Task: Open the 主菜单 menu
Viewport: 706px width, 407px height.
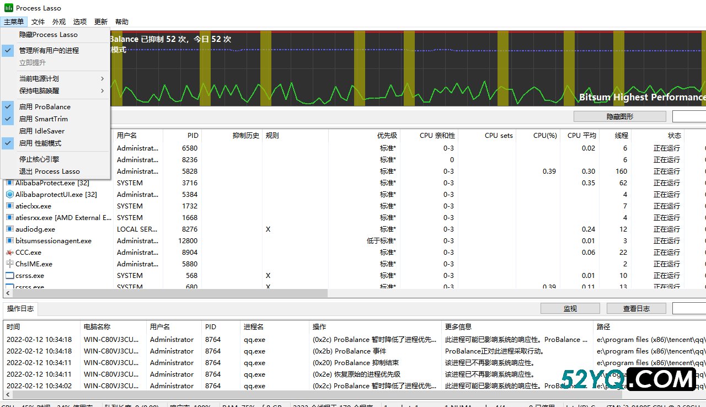Action: point(14,22)
